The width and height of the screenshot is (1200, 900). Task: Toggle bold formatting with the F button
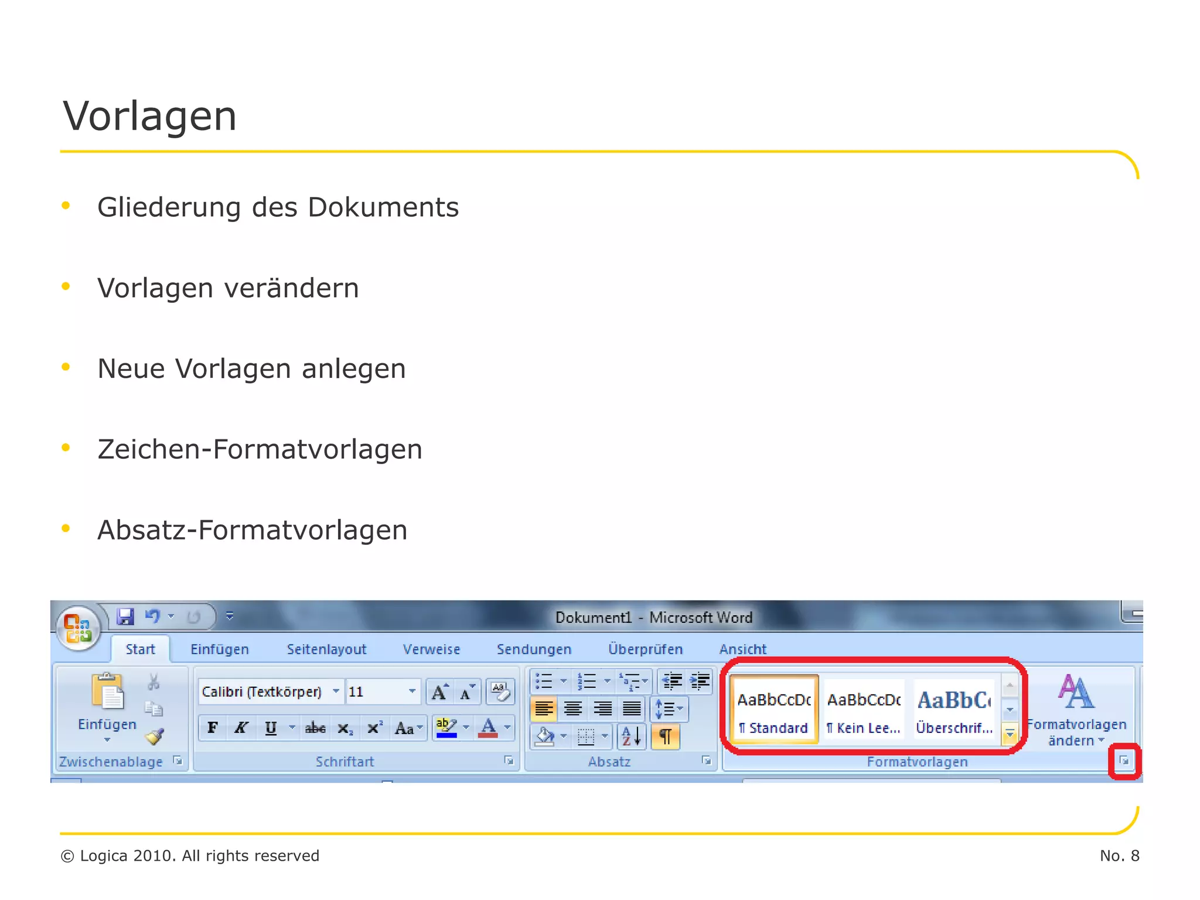(213, 728)
